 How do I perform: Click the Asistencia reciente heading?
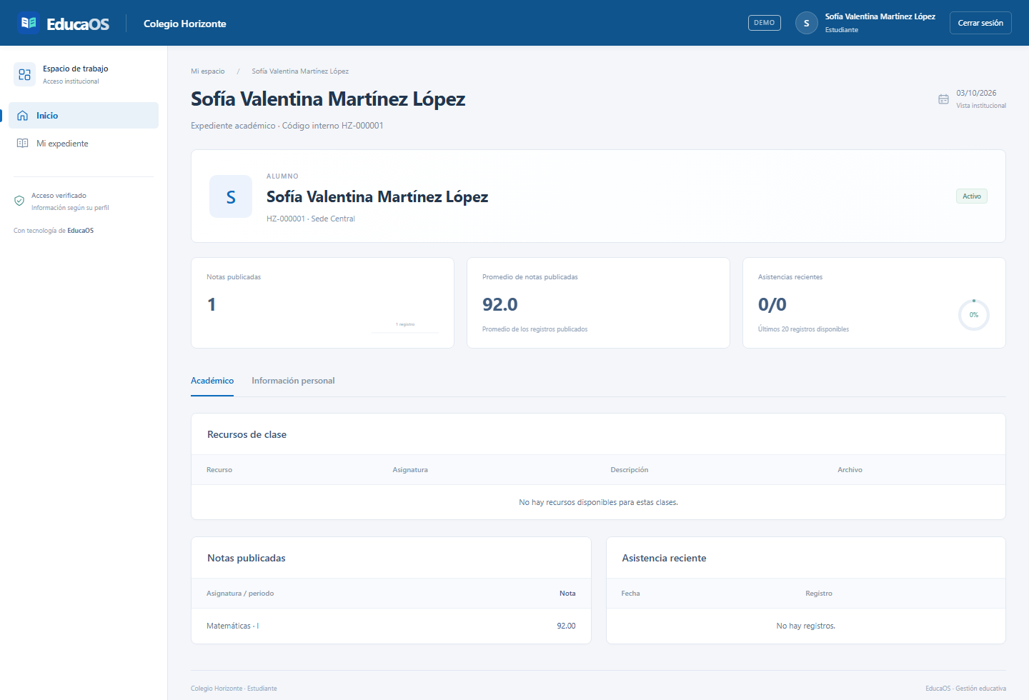664,558
